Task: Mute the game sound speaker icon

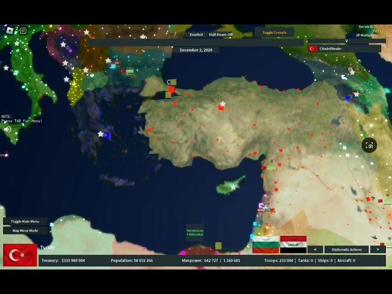Action: [7, 129]
